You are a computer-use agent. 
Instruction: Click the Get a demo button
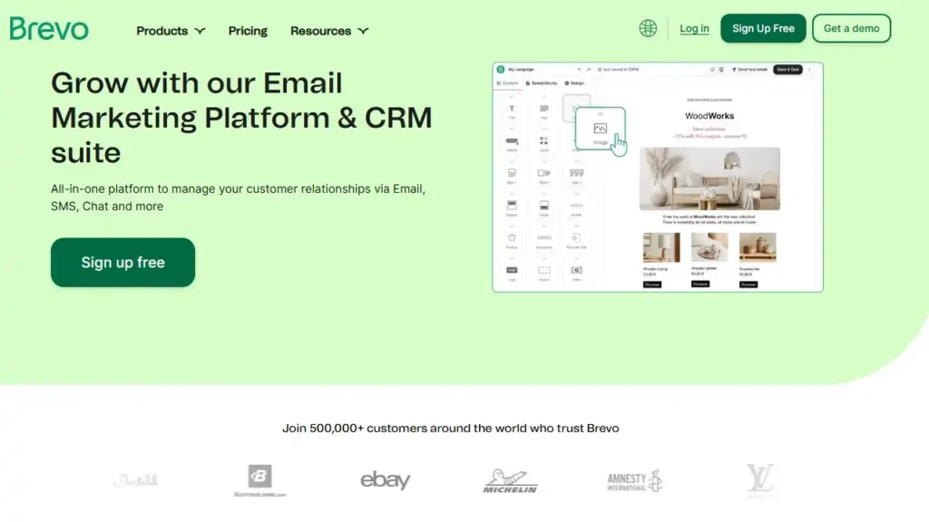click(x=851, y=29)
